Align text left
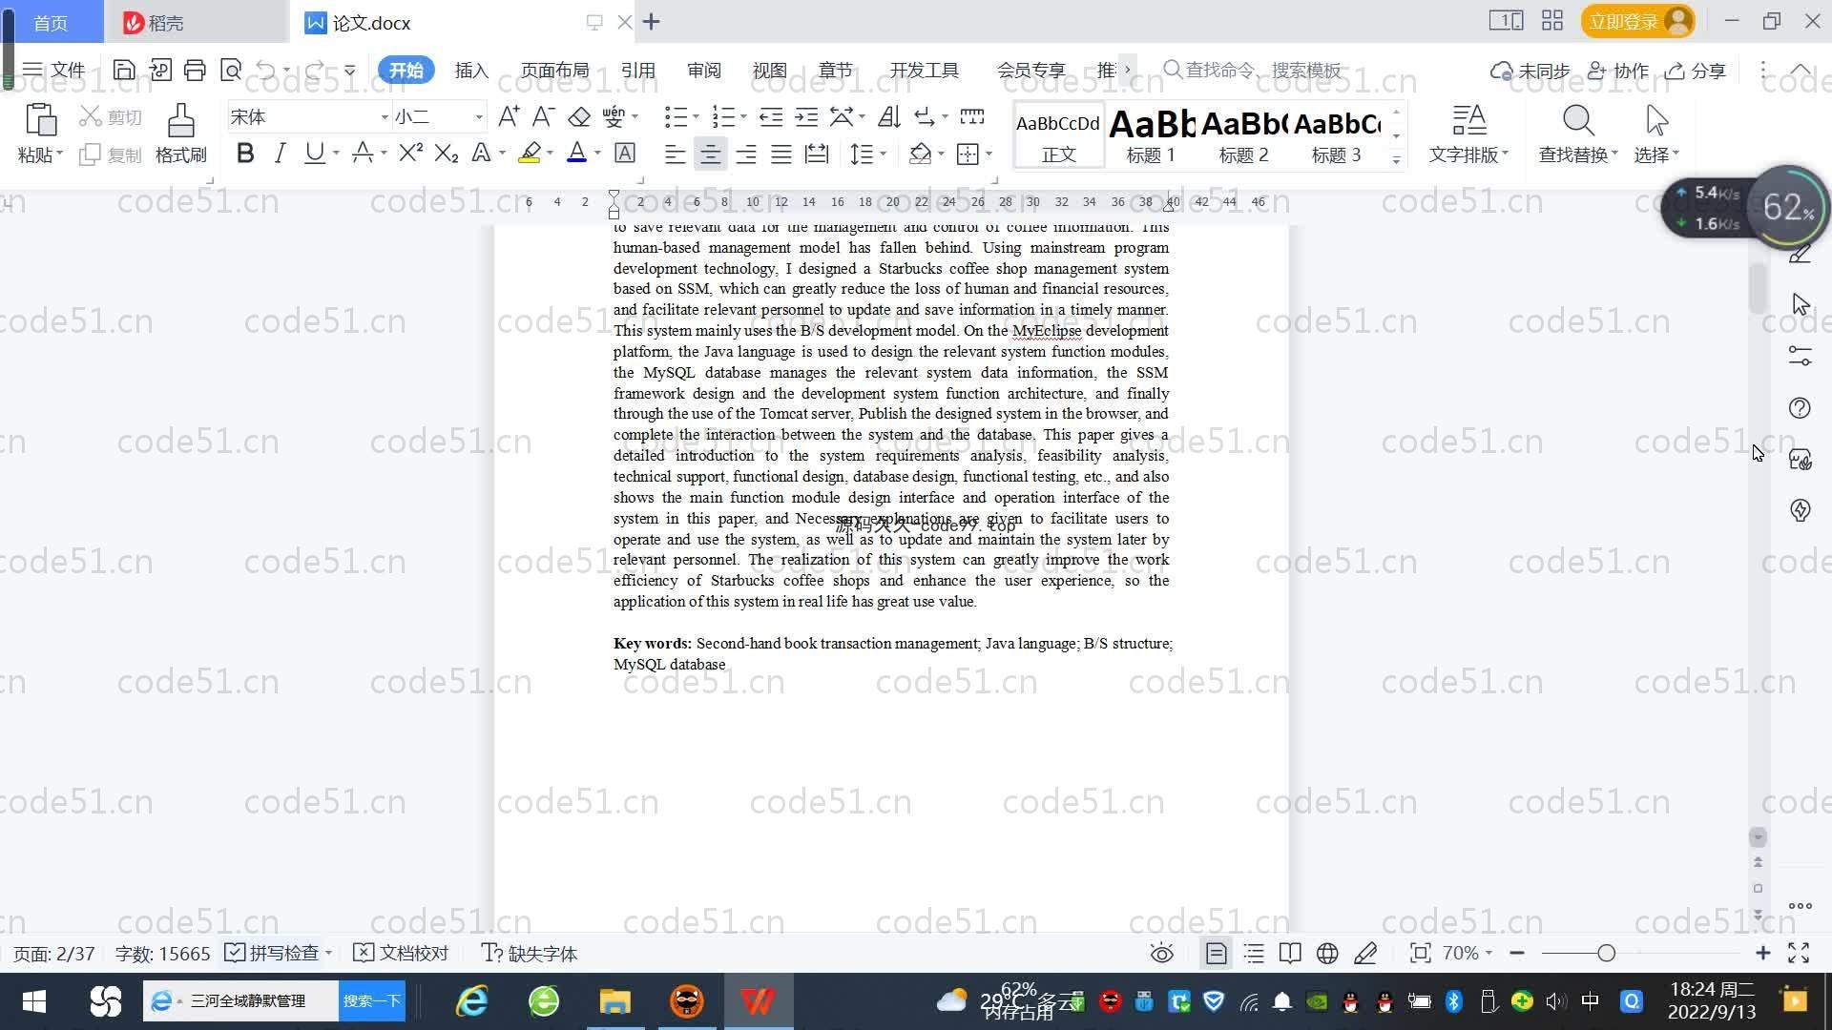The width and height of the screenshot is (1832, 1030). tap(675, 154)
